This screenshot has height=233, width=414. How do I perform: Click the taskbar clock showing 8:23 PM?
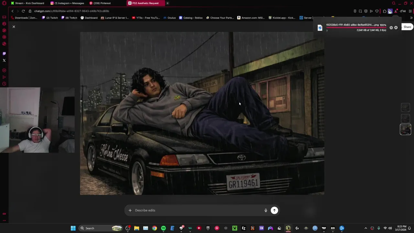[400, 228]
